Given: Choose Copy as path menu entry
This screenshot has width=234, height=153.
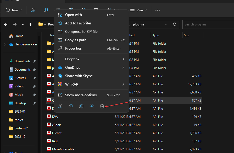Looking at the screenshot, I should pos(76,40).
